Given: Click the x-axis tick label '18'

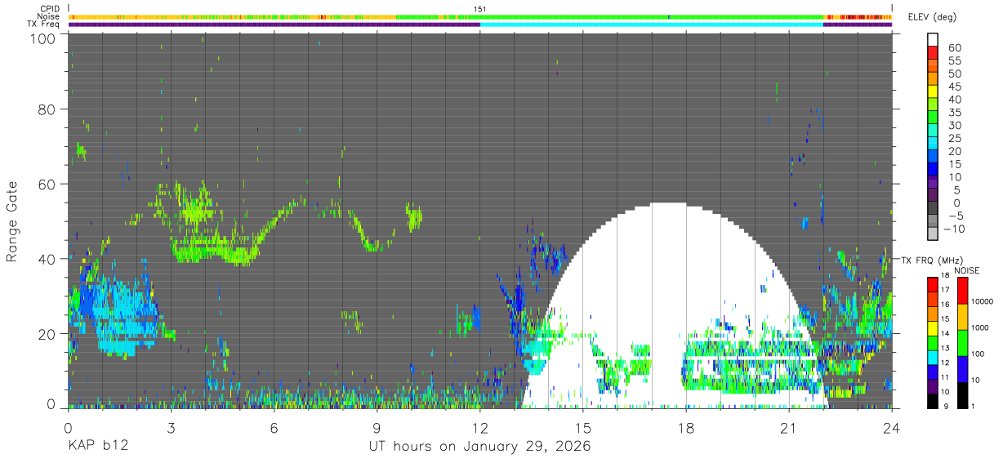Looking at the screenshot, I should (x=686, y=428).
